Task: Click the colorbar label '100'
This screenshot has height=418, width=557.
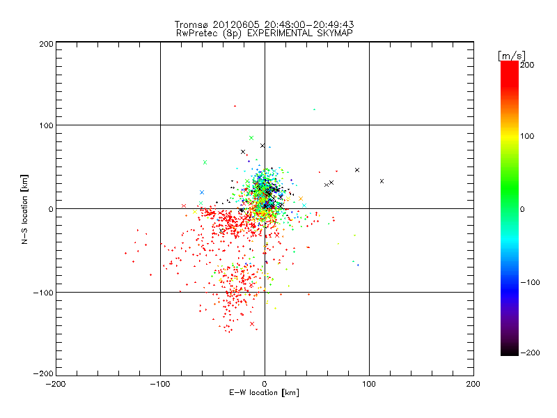Action: click(527, 136)
